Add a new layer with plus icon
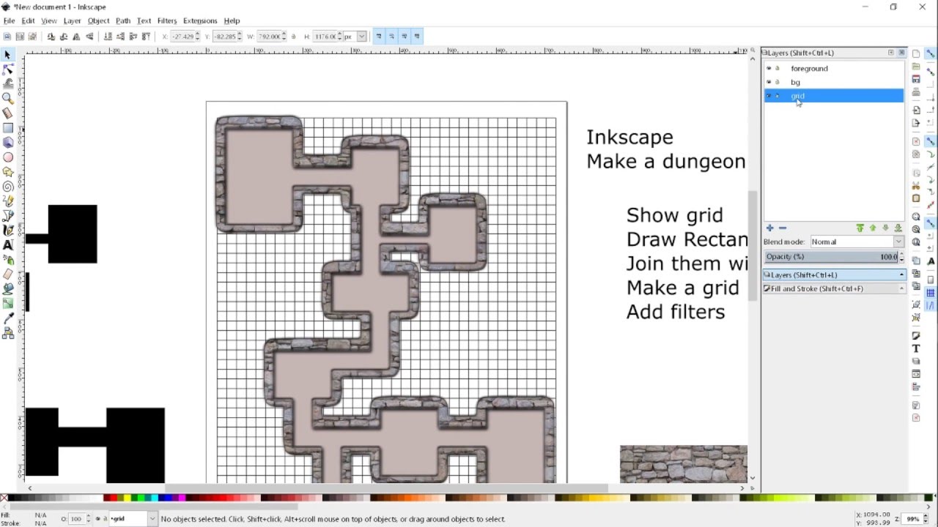The width and height of the screenshot is (938, 527). pos(769,228)
